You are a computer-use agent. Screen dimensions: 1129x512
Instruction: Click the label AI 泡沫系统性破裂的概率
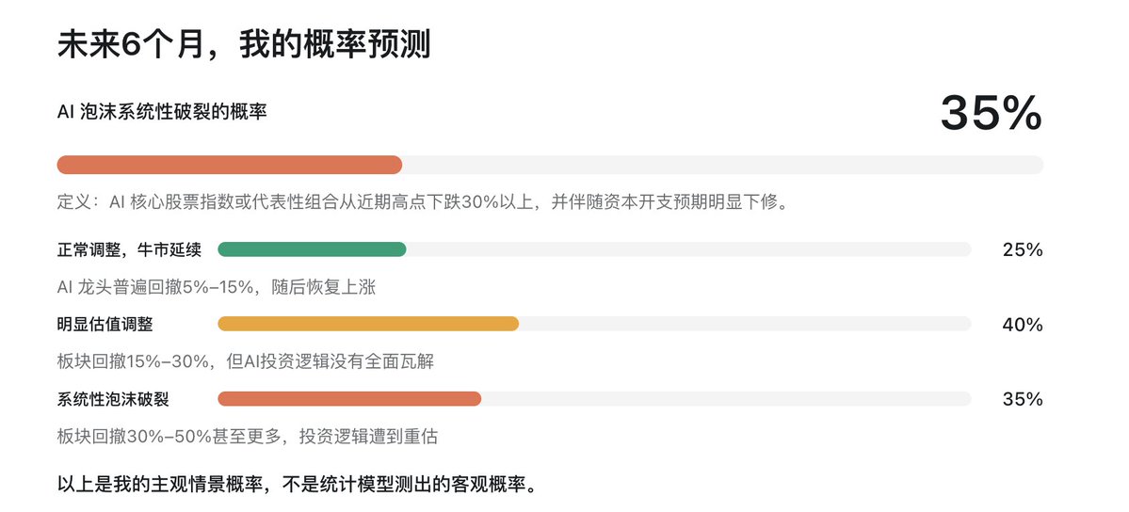coord(162,112)
